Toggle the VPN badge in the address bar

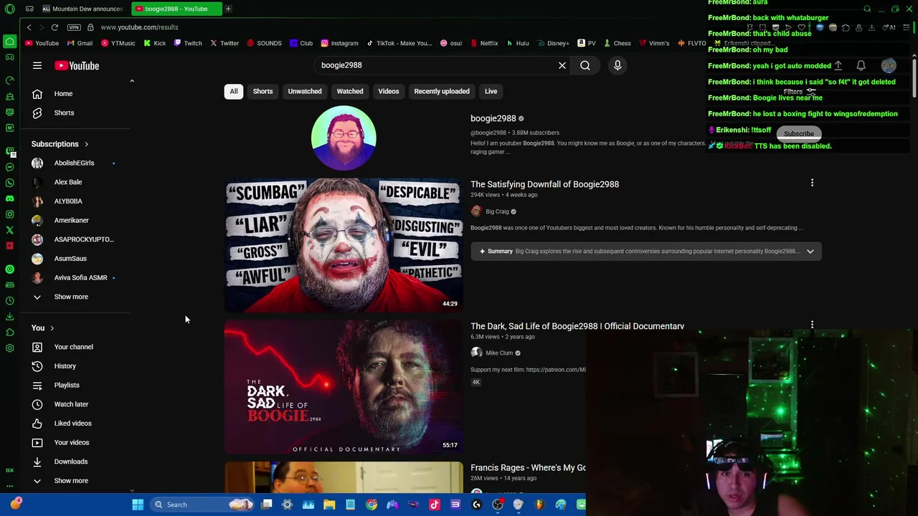pyautogui.click(x=74, y=27)
